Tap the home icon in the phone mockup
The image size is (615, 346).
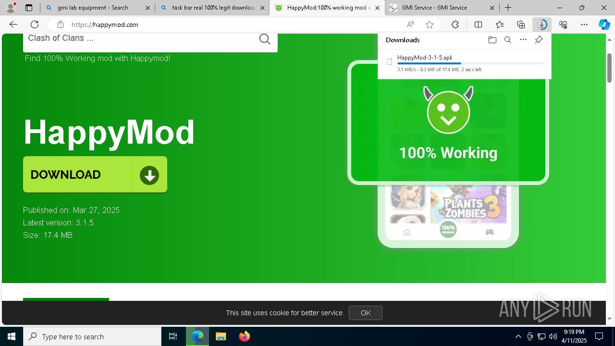pyautogui.click(x=407, y=233)
